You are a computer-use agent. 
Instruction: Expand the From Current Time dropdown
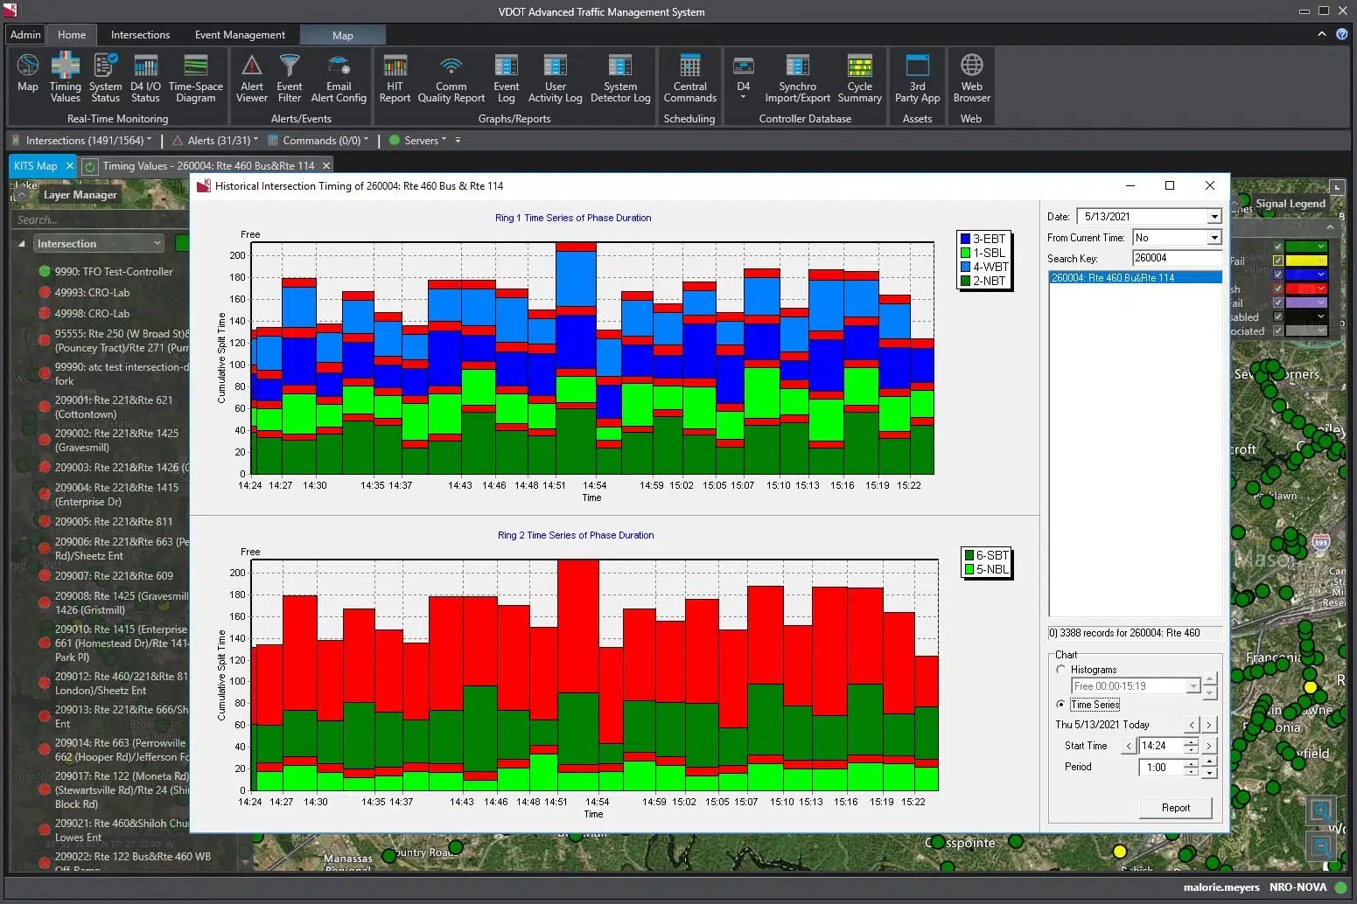click(1214, 238)
